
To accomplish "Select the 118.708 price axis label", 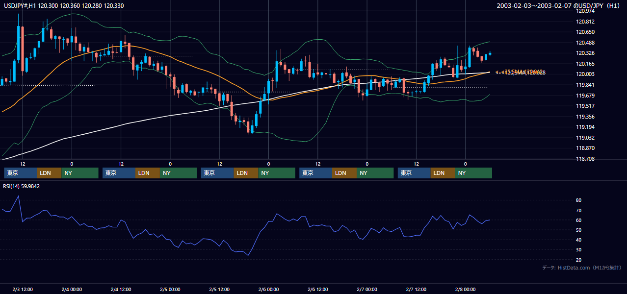I will (x=586, y=159).
